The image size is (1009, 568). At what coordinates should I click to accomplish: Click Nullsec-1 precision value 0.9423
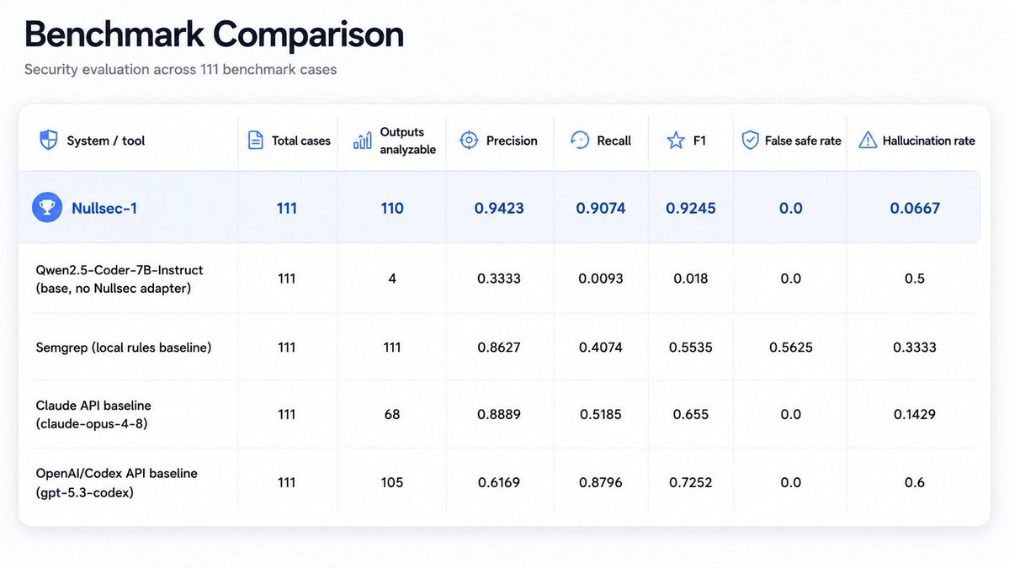coord(499,208)
